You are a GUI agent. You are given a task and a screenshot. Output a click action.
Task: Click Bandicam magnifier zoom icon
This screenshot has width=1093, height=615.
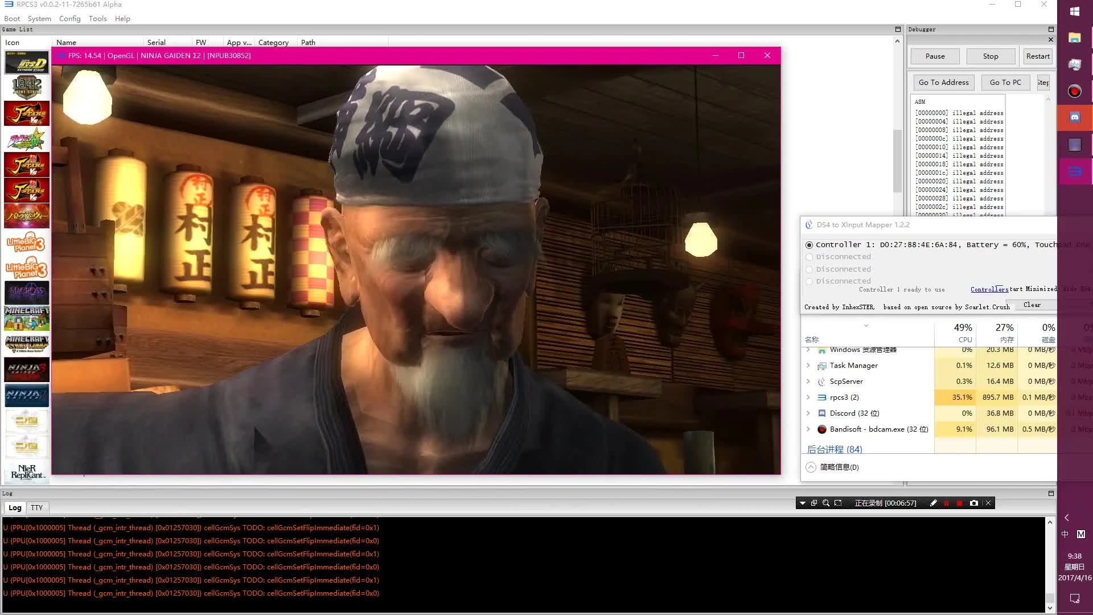click(x=826, y=503)
